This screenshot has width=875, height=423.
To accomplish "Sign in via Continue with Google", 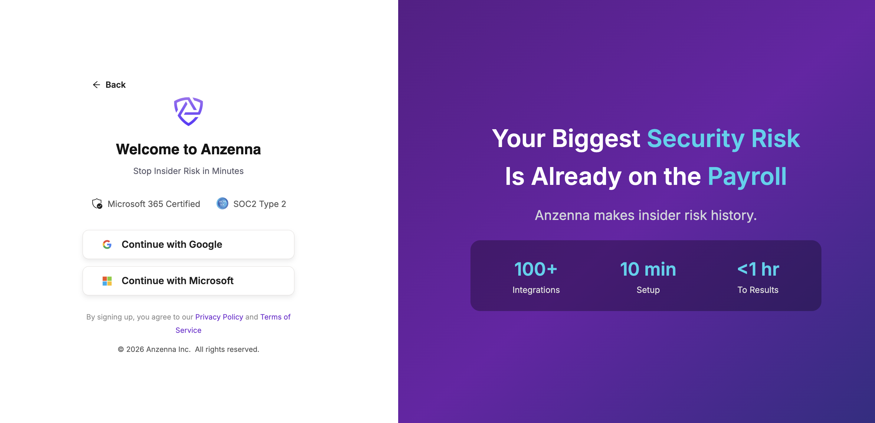I will [188, 244].
